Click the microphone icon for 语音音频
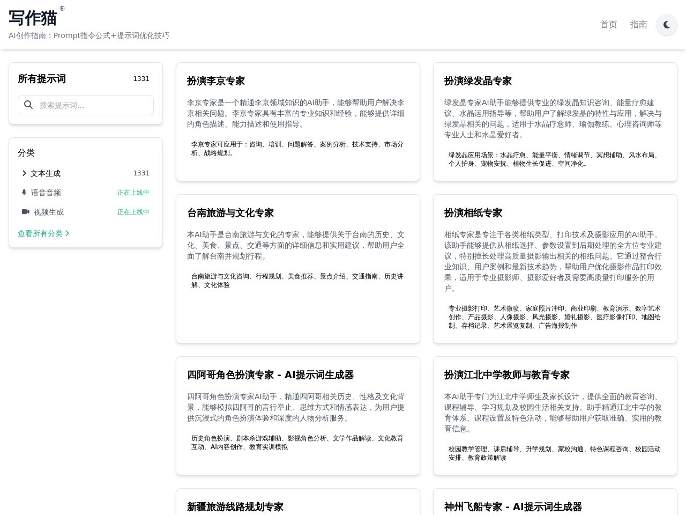This screenshot has width=686, height=515. 24,193
